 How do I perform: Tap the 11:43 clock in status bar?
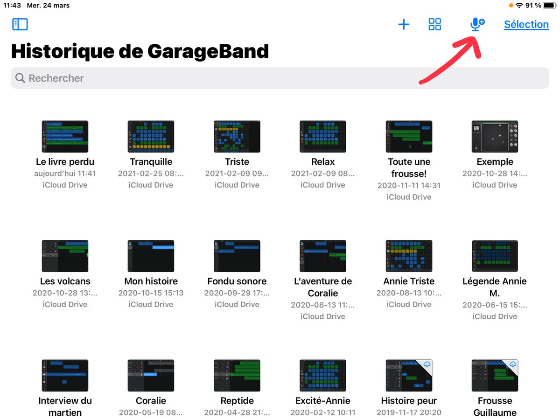pyautogui.click(x=11, y=6)
